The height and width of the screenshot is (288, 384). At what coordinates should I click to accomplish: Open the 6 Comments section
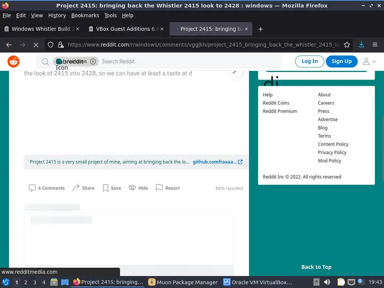pyautogui.click(x=47, y=188)
